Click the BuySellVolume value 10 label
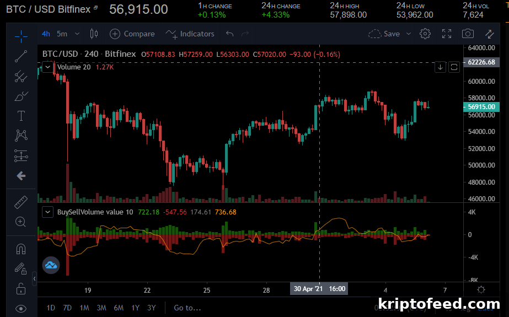The width and height of the screenshot is (509, 317). pyautogui.click(x=95, y=212)
